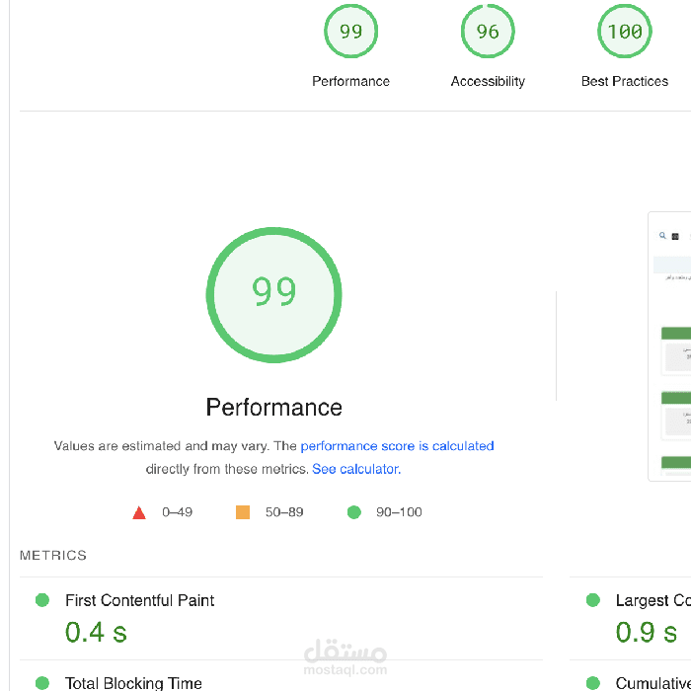The width and height of the screenshot is (691, 691).
Task: Click the large Performance 99 gauge
Action: [x=273, y=295]
